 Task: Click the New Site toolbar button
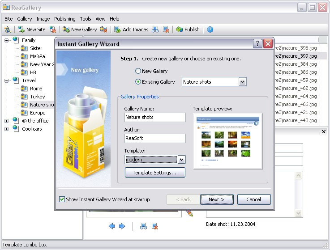tap(32, 30)
